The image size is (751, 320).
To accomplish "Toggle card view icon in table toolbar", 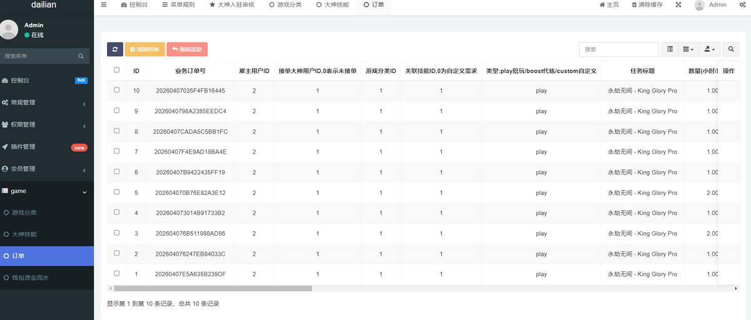I will coord(670,49).
